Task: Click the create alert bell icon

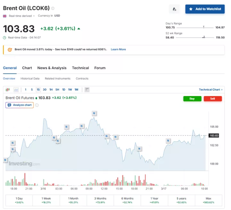Action: pyautogui.click(x=175, y=9)
